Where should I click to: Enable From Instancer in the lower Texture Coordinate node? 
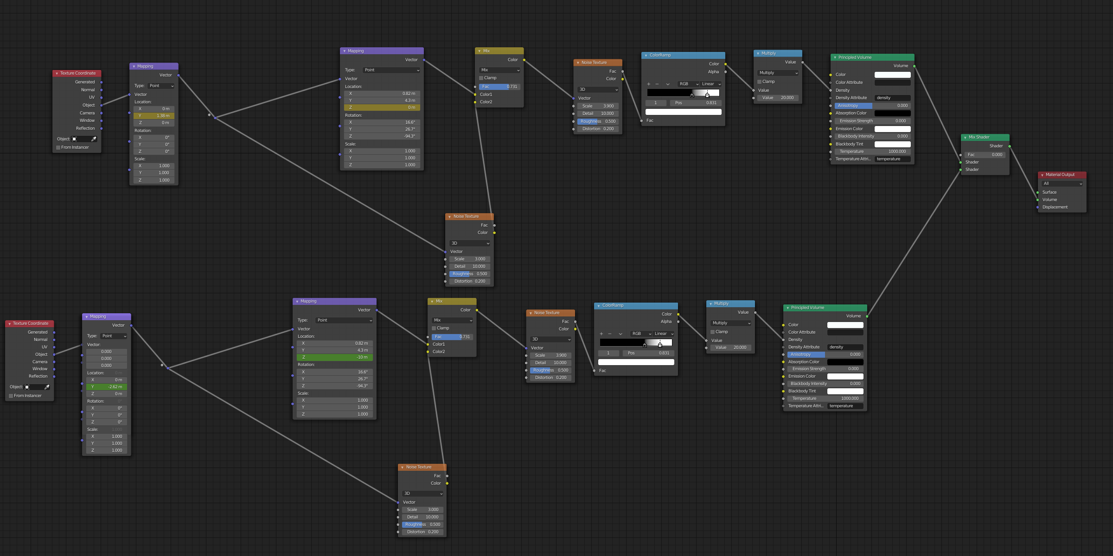pos(11,396)
